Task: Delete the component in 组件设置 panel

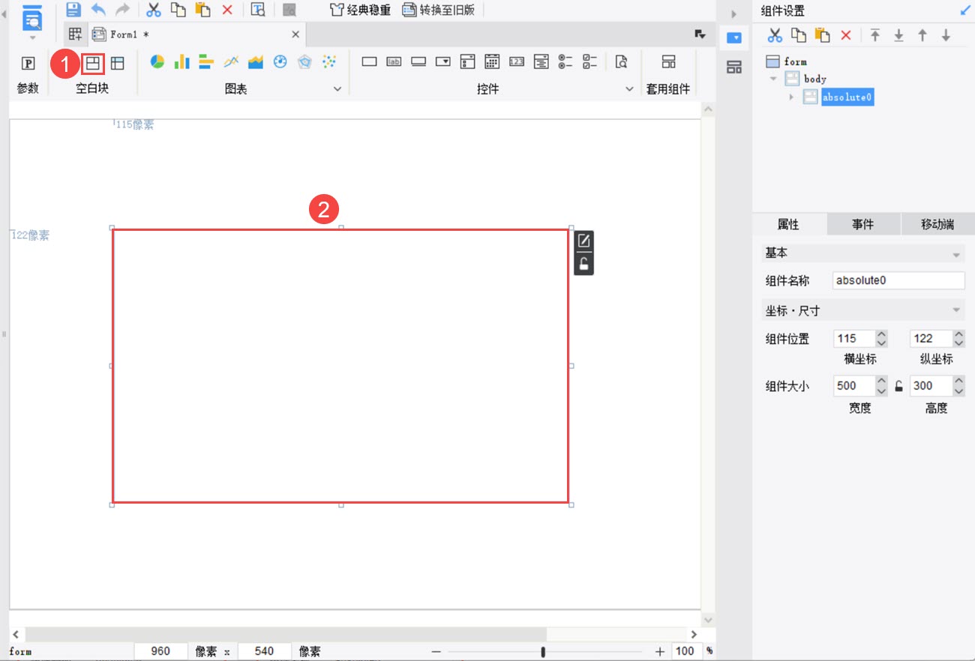Action: click(x=846, y=35)
